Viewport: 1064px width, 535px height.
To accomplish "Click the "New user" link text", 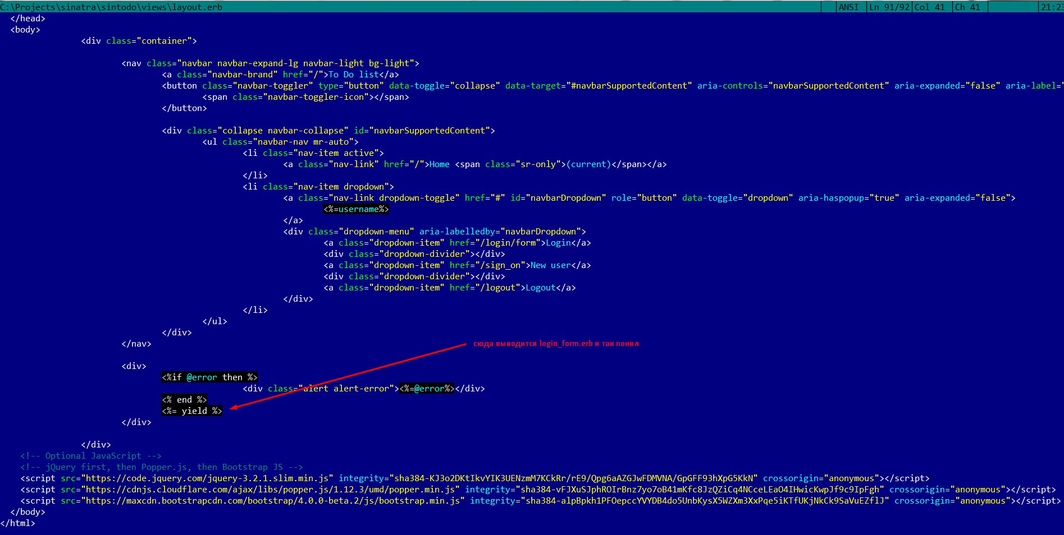I will (551, 265).
